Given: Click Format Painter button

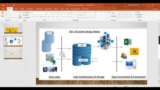Looking at the screenshot, I should (x=11, y=17).
